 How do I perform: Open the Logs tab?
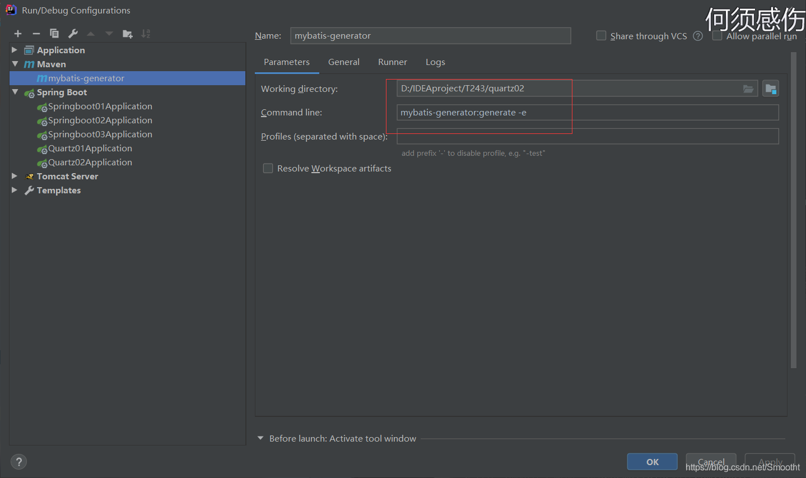point(435,62)
